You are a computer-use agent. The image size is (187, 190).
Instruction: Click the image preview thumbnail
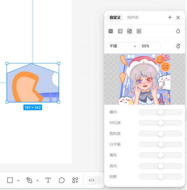pyautogui.click(x=145, y=79)
